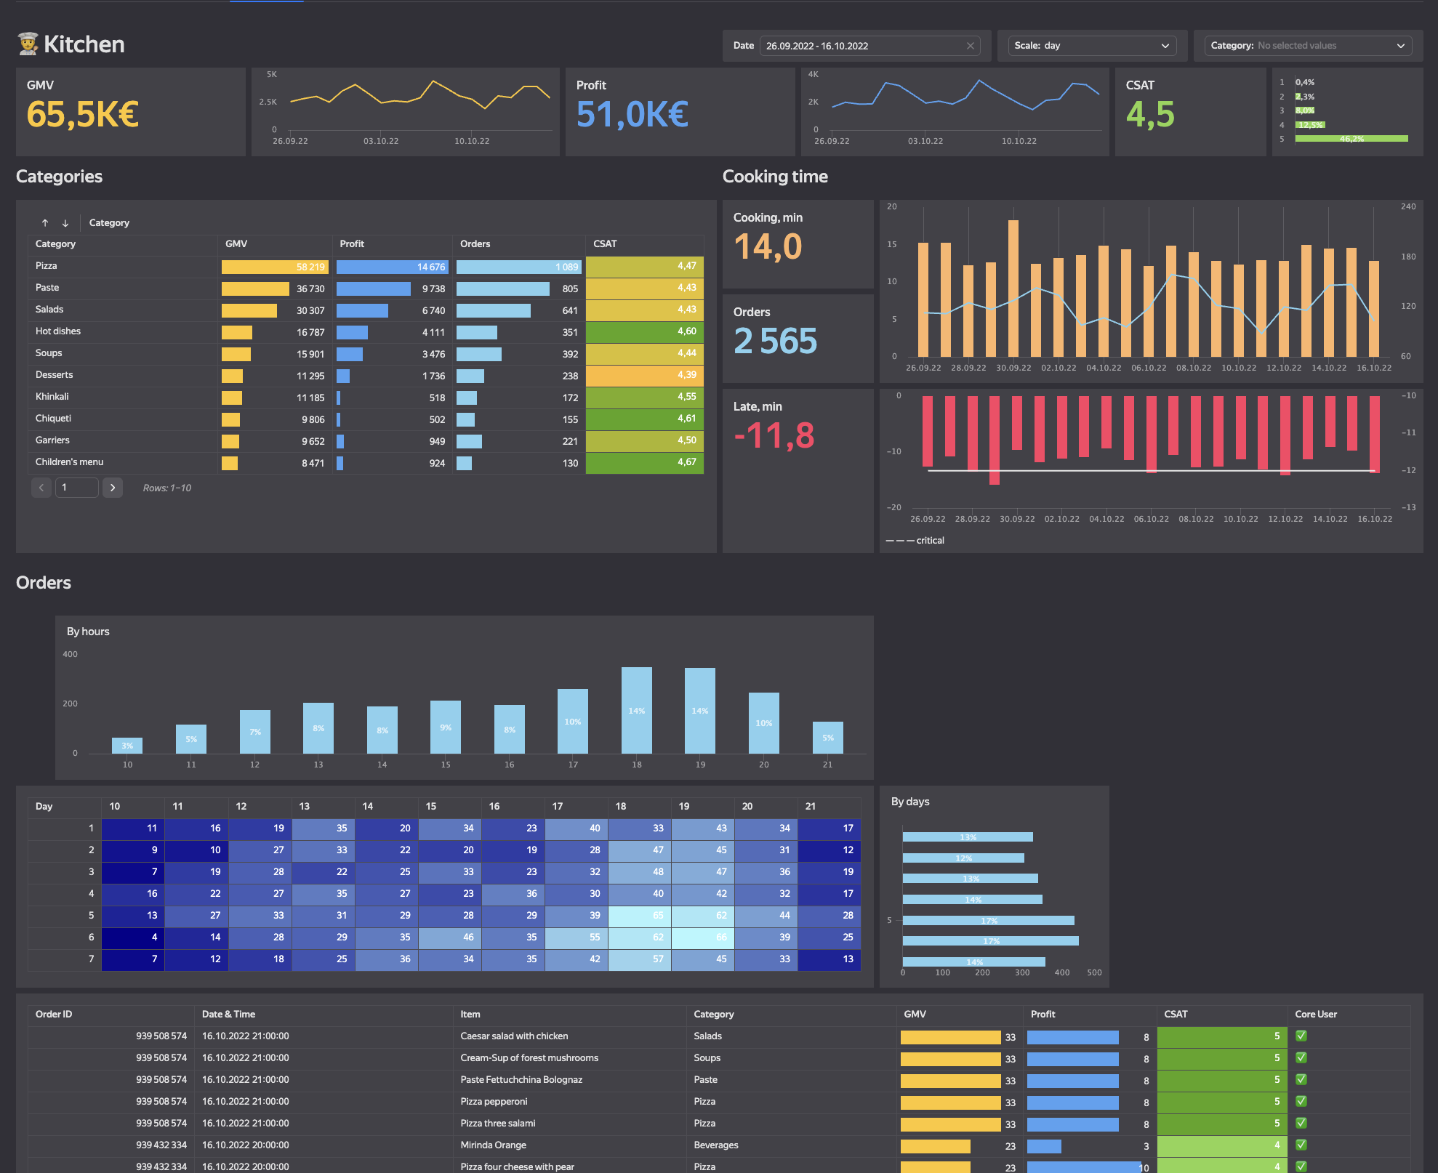Click the 18 o'clock bar in By hours
This screenshot has width=1438, height=1173.
[x=636, y=710]
